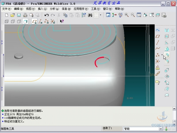This screenshot has width=177, height=133.
Task: Click the Sketch tool icon
Action: (158, 30)
